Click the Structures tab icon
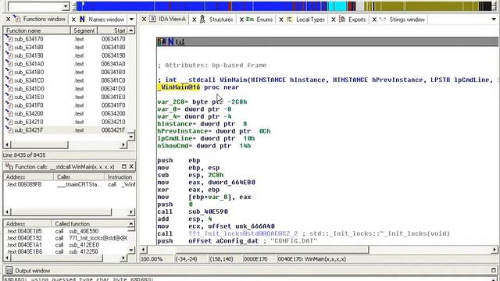The image size is (500, 281). pos(202,20)
